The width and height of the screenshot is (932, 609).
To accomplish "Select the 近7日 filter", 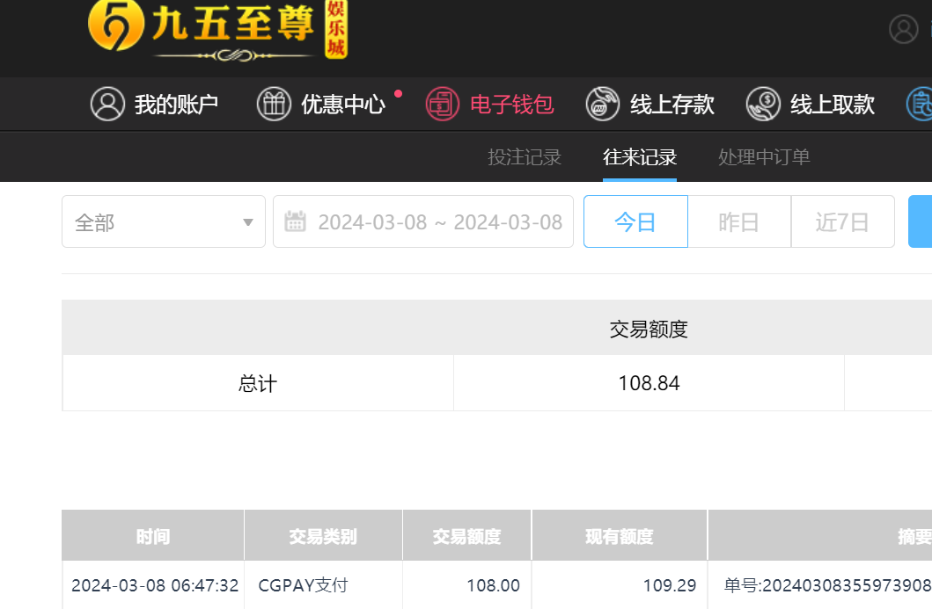I will click(843, 221).
